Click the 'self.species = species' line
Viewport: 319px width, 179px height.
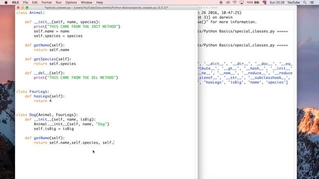click(58, 36)
